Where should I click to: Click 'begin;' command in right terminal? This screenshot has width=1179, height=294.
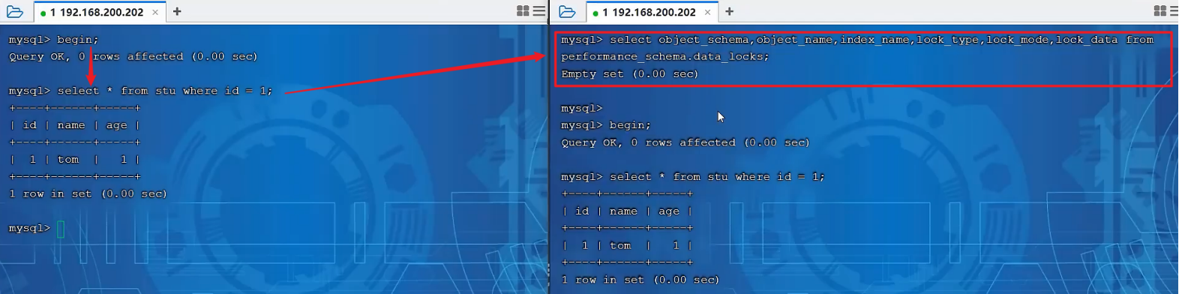[x=630, y=125]
